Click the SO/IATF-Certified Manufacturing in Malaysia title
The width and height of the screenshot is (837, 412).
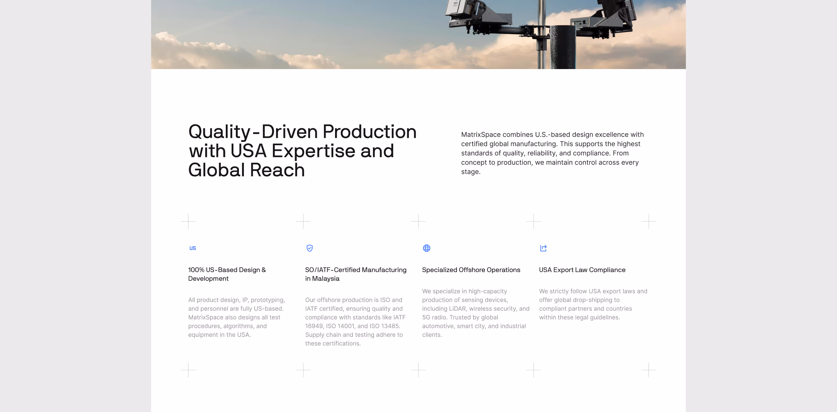tap(355, 274)
